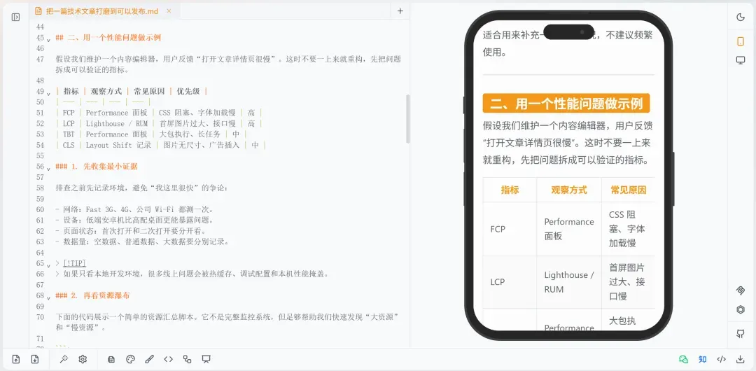The height and width of the screenshot is (371, 756).
Task: Click the presentation screen icon
Action: pos(206,359)
